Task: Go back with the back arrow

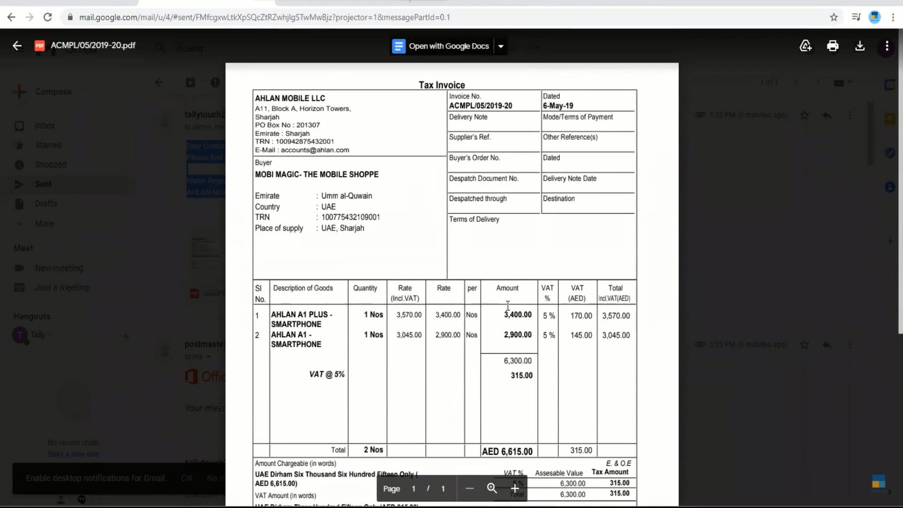Action: (17, 46)
